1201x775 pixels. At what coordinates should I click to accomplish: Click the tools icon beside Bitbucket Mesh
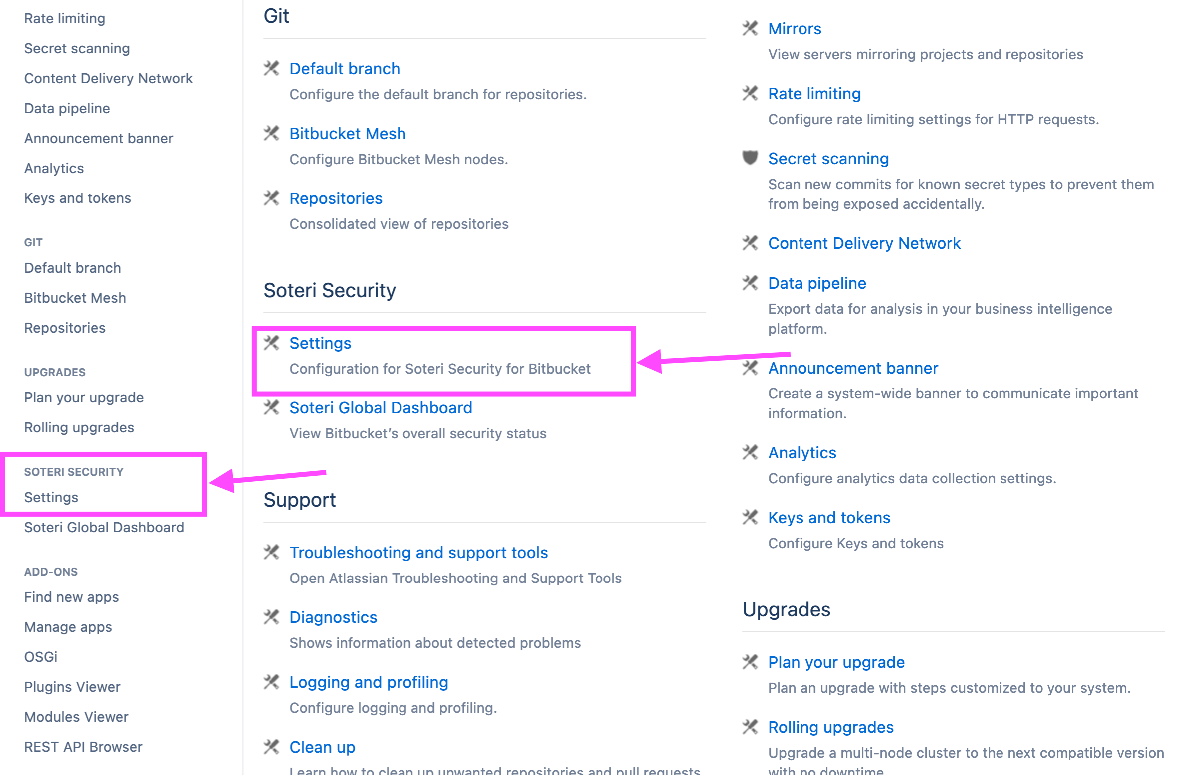271,133
